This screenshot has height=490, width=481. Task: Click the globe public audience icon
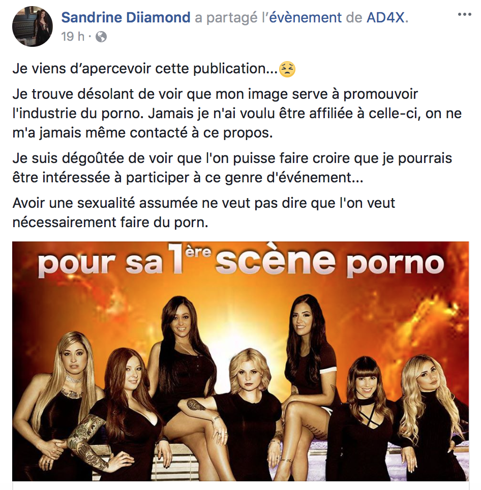pyautogui.click(x=101, y=37)
